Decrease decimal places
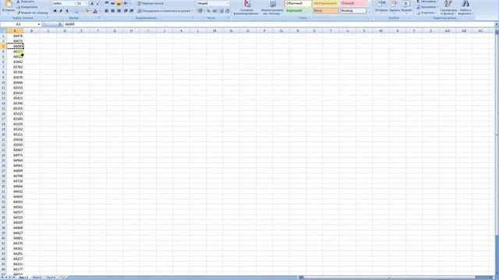Image resolution: width=499 pixels, height=280 pixels. pos(227,11)
